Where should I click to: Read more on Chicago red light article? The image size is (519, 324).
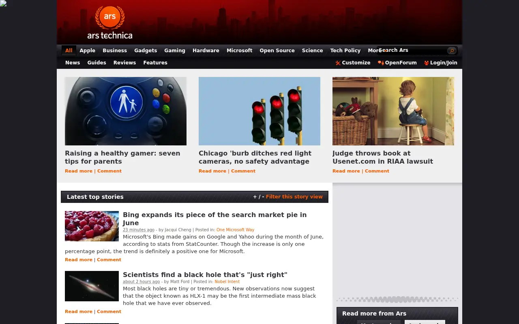[x=212, y=171]
